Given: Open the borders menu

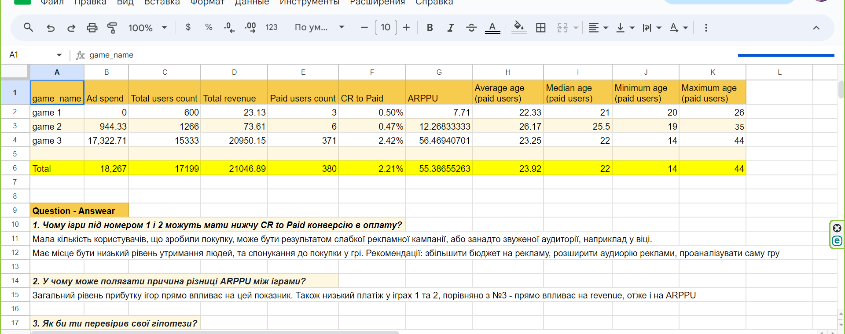Looking at the screenshot, I should [x=541, y=28].
